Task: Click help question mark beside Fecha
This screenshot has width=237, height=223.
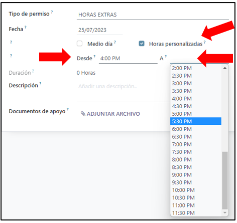Action: pyautogui.click(x=26, y=27)
